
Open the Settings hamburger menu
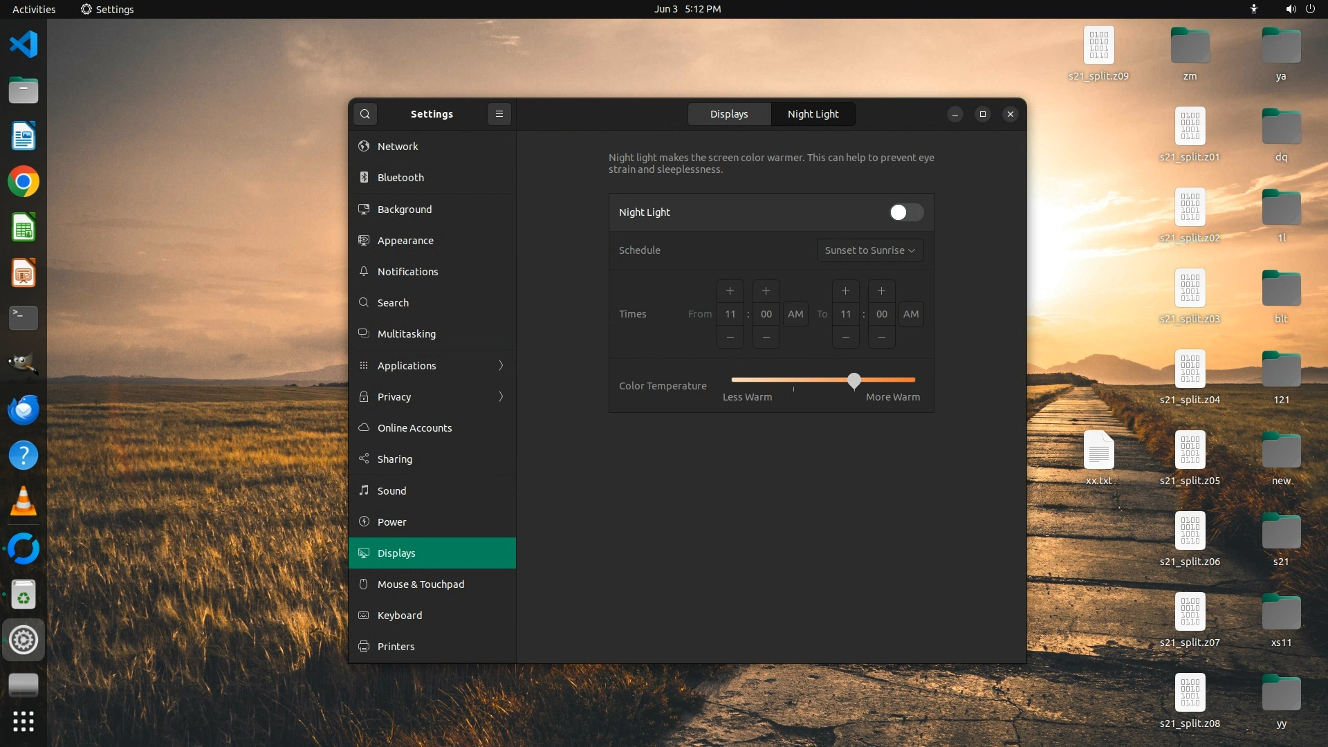499,114
